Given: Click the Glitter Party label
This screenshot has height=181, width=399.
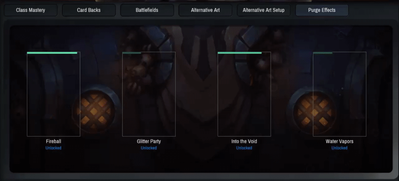Looking at the screenshot, I should click(149, 141).
